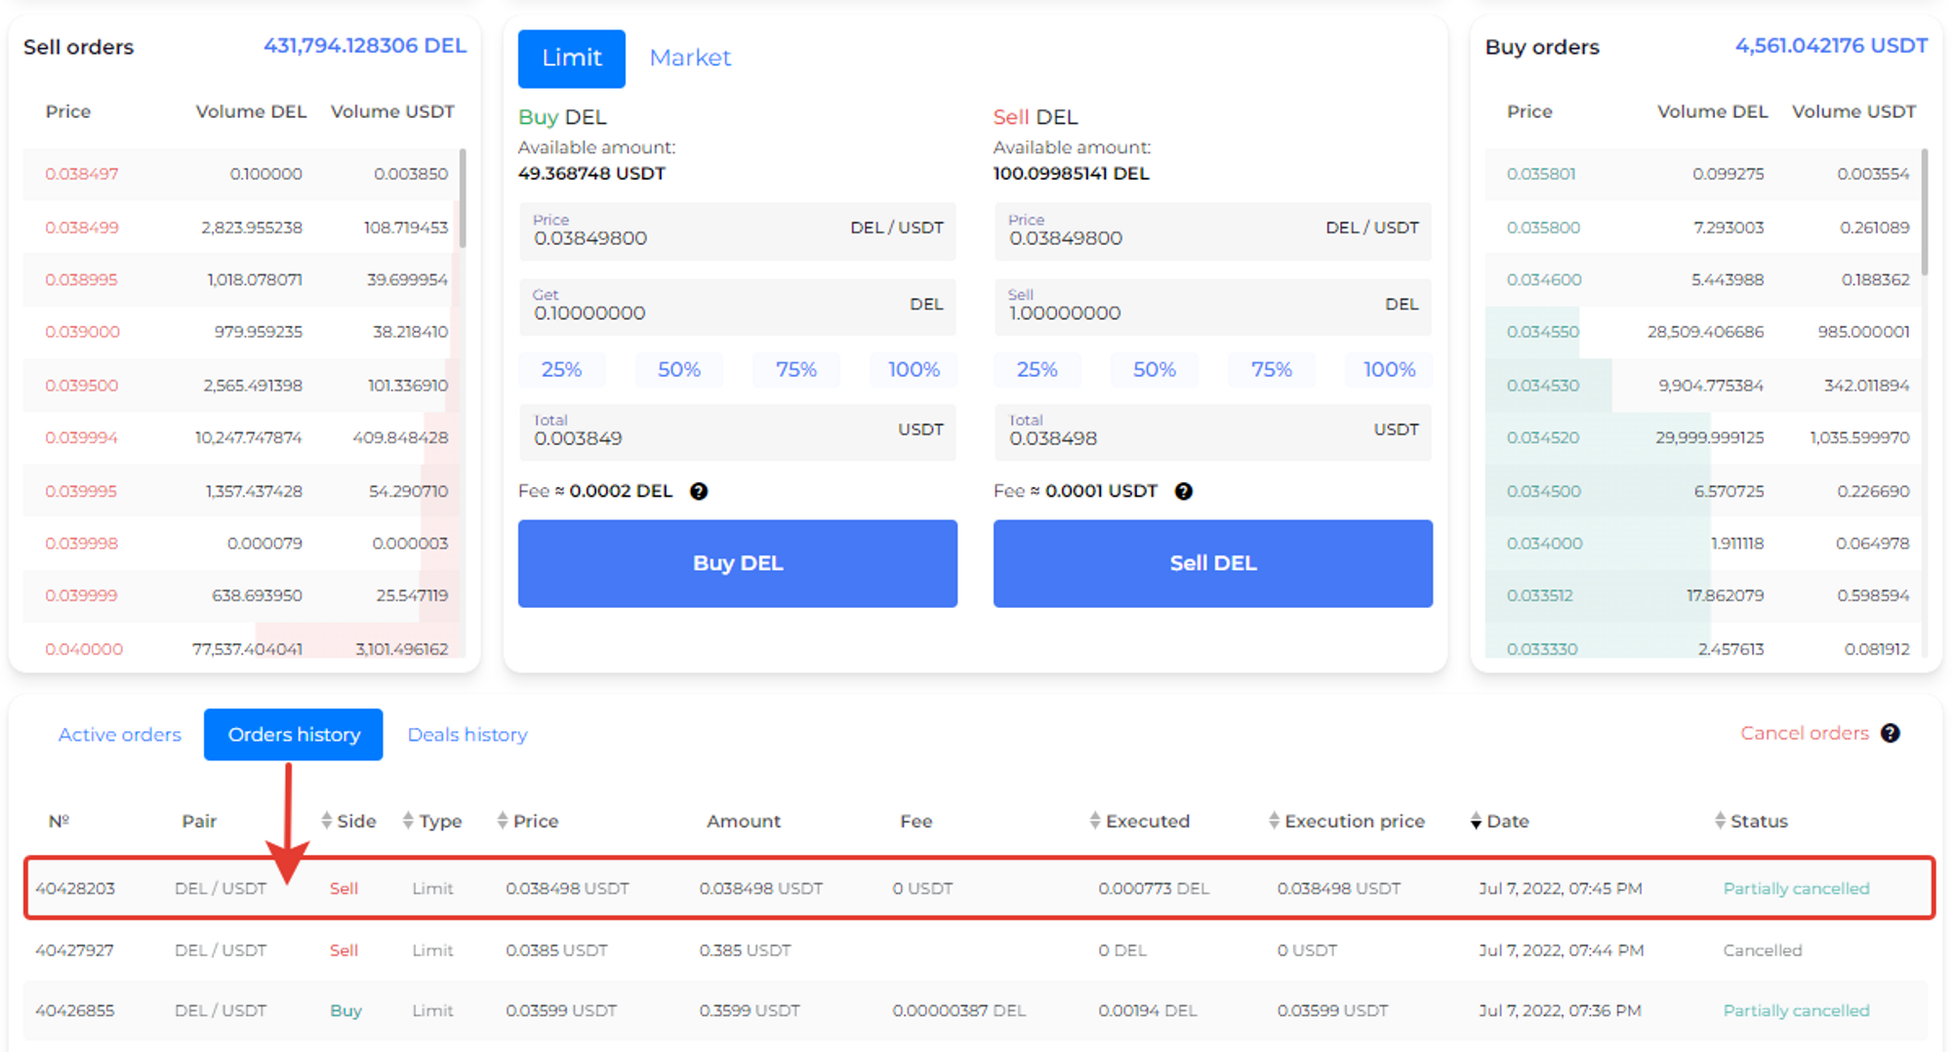The height and width of the screenshot is (1052, 1952).
Task: Set sell amount to 25%
Action: point(1037,370)
